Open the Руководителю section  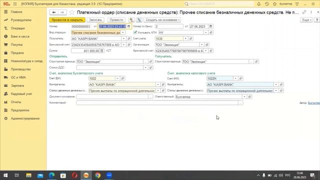pos(21,20)
